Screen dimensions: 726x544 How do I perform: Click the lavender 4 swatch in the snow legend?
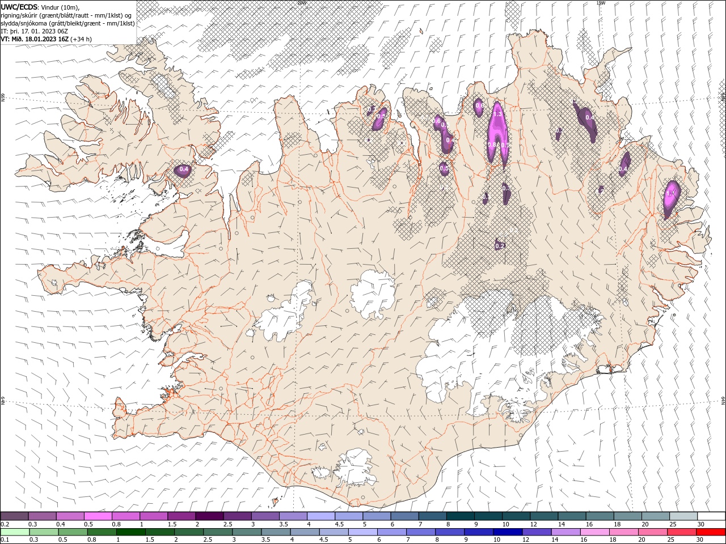[x=320, y=516]
